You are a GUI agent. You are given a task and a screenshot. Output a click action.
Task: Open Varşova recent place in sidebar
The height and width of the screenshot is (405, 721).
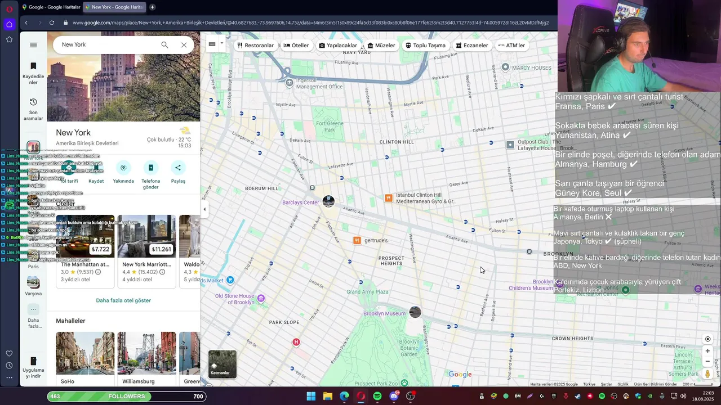(x=33, y=286)
